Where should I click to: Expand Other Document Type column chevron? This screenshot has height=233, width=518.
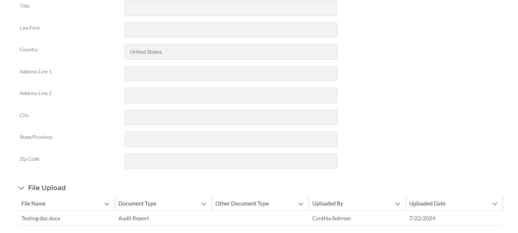pos(301,204)
